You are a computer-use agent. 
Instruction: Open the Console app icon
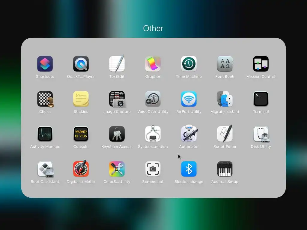(x=81, y=134)
